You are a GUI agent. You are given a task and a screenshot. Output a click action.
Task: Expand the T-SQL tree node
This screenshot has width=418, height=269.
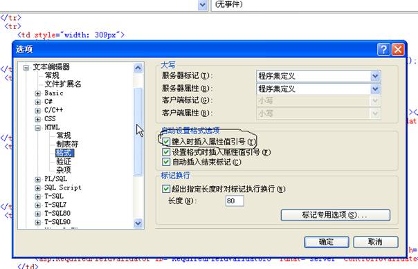point(38,197)
